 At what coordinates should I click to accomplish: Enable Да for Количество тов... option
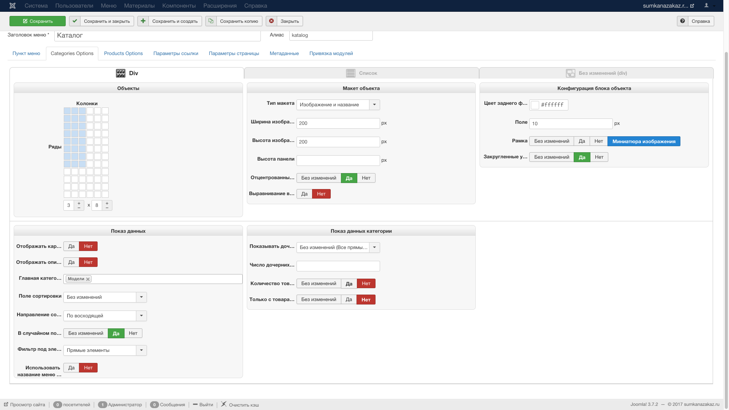349,284
